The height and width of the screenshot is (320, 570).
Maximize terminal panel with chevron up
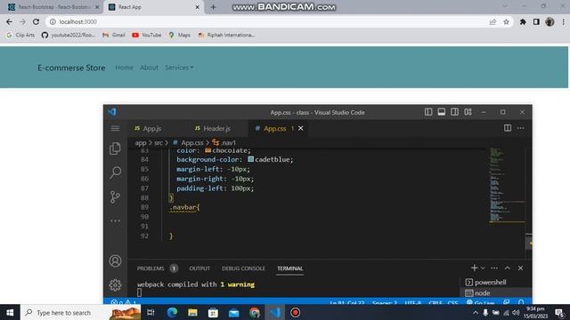click(x=507, y=268)
